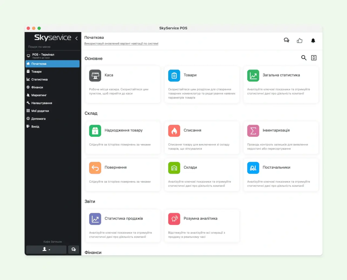
Task: Select Статистика in the sidebar menu
Action: pos(39,80)
